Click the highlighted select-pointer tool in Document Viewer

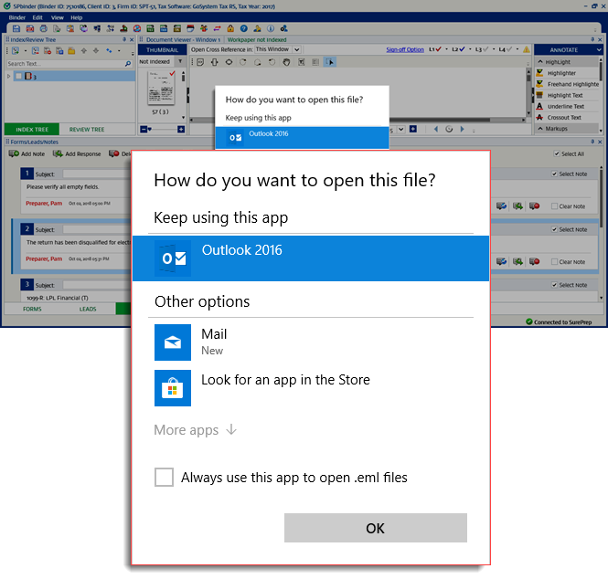(x=330, y=62)
